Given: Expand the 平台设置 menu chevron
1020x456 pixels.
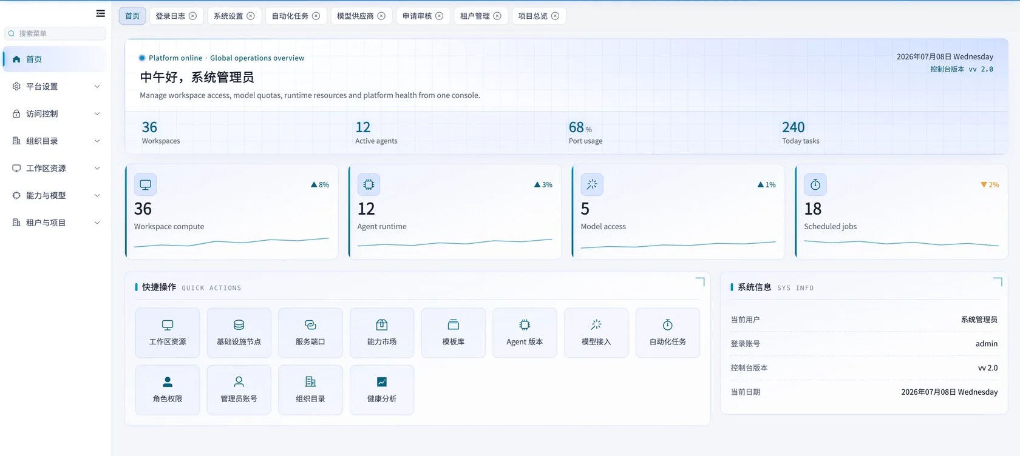Looking at the screenshot, I should pos(97,87).
